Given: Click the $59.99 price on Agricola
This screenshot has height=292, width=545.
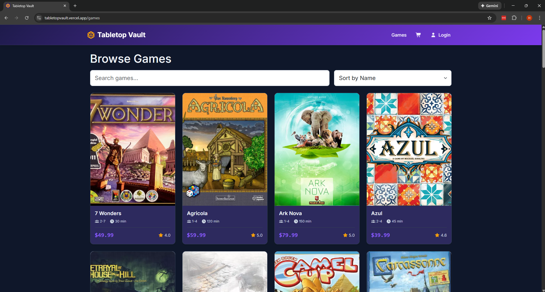Looking at the screenshot, I should (x=196, y=235).
